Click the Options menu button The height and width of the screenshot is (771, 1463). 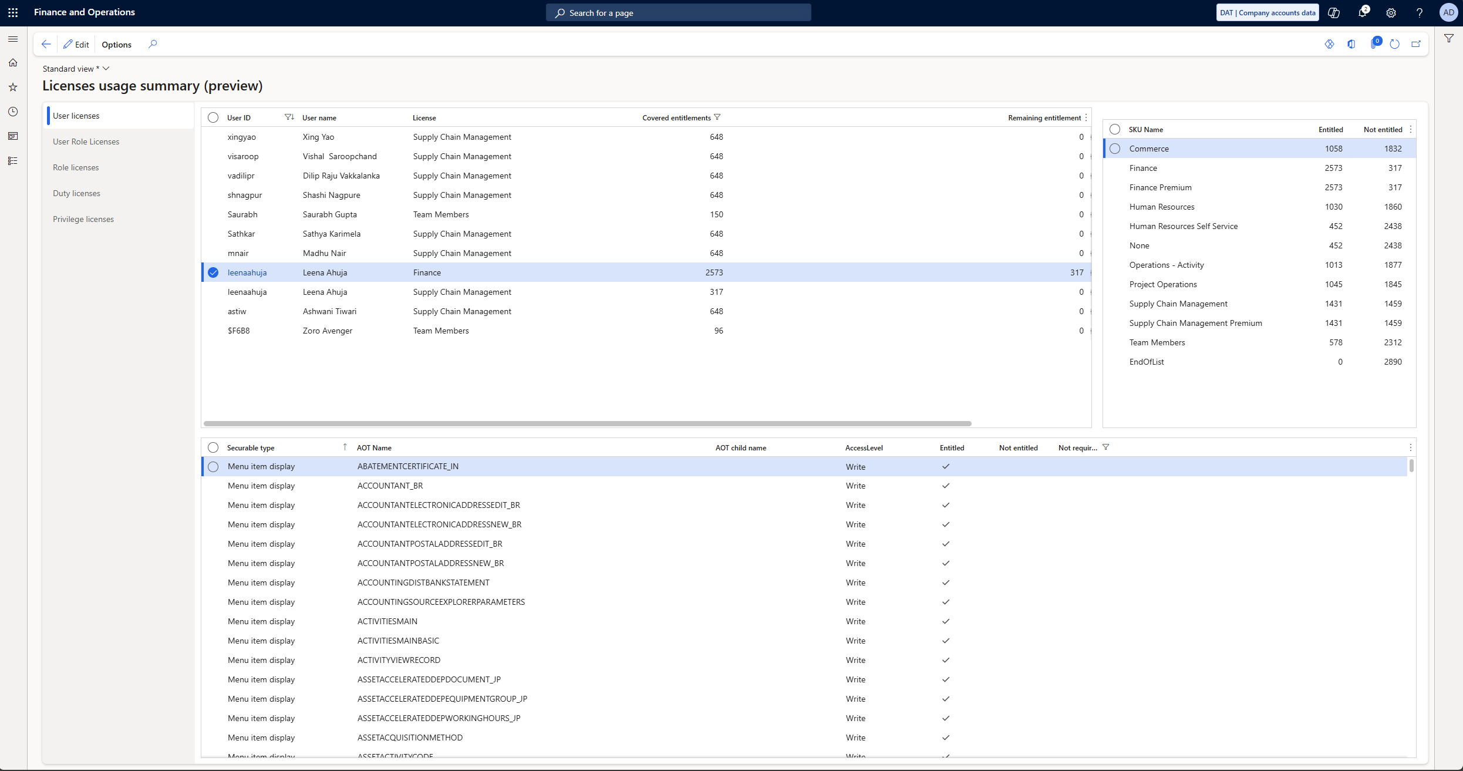coord(116,44)
